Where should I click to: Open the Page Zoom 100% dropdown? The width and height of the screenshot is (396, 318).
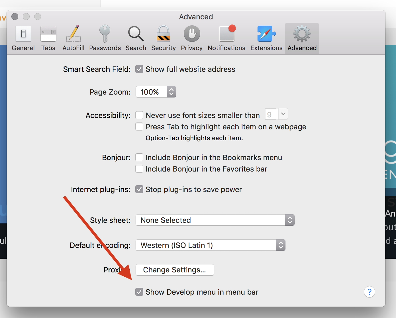[x=156, y=92]
